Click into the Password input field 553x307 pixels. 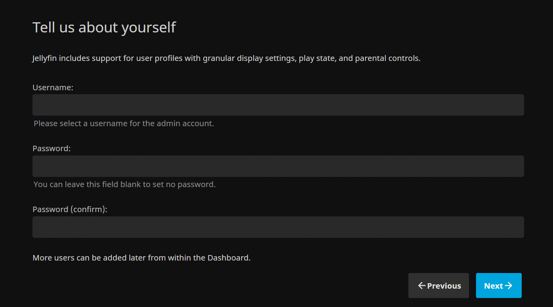pos(278,166)
